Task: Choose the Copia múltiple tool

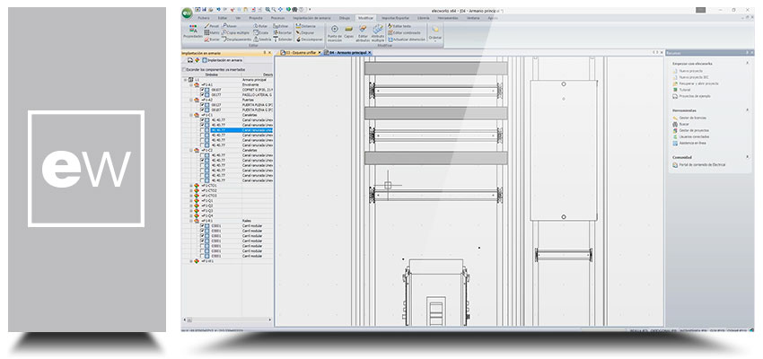Action: click(235, 32)
